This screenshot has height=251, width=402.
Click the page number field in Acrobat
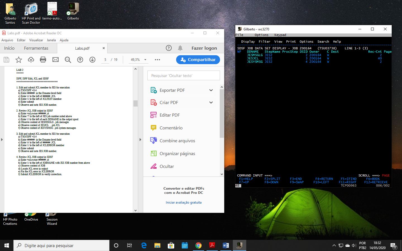(x=105, y=60)
